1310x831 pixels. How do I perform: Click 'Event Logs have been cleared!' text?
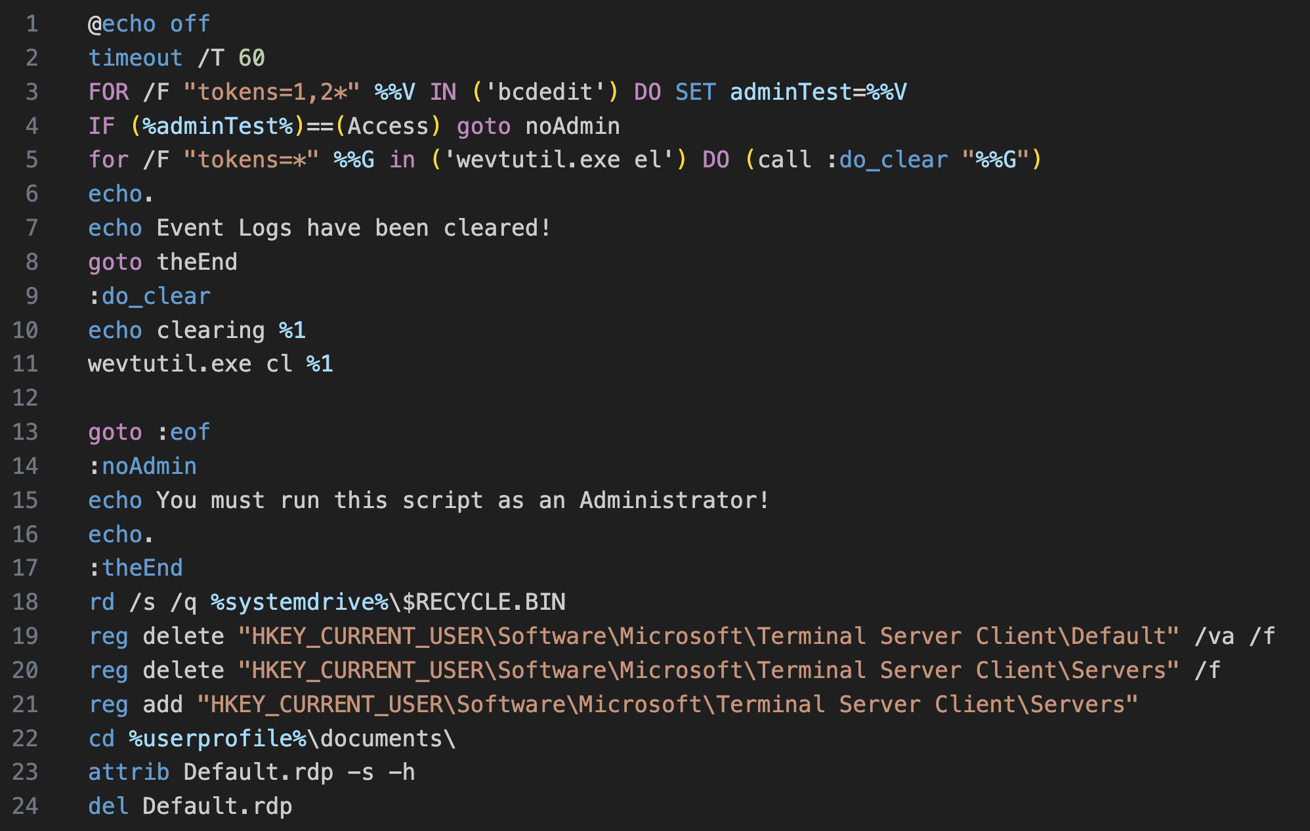pyautogui.click(x=353, y=228)
